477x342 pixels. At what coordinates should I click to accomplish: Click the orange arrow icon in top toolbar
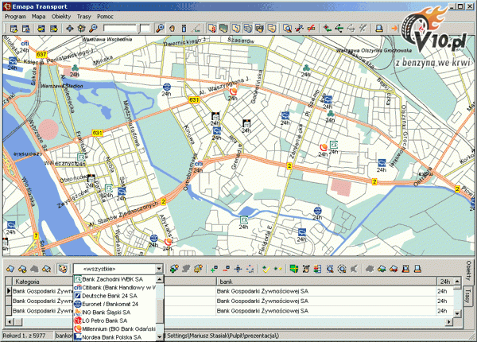[x=395, y=29]
